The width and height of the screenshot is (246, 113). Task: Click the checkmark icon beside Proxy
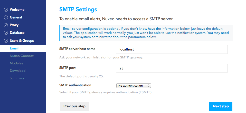[6, 25]
